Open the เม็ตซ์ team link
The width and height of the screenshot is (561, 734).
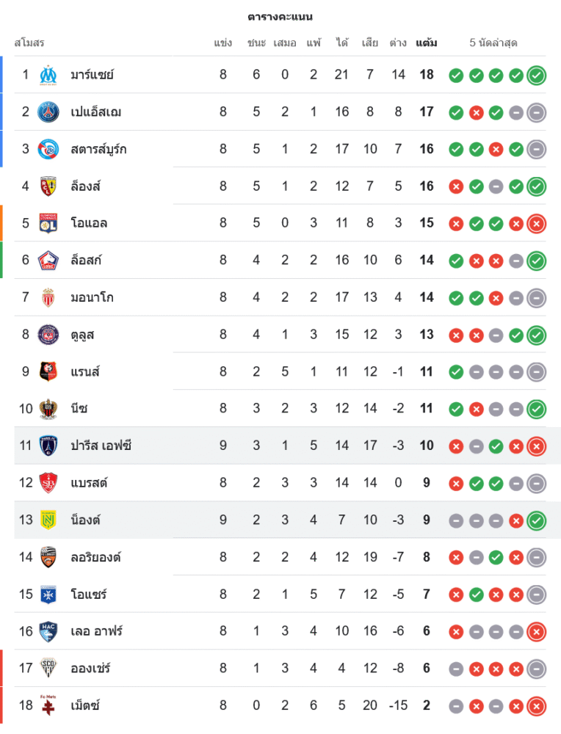tap(85, 705)
